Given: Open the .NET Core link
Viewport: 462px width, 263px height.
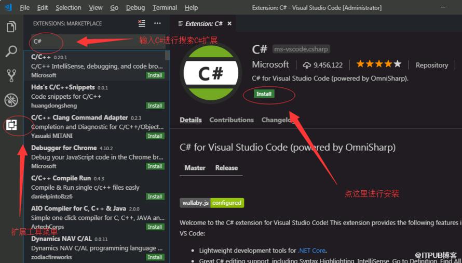Looking at the screenshot, I should pos(312,251).
